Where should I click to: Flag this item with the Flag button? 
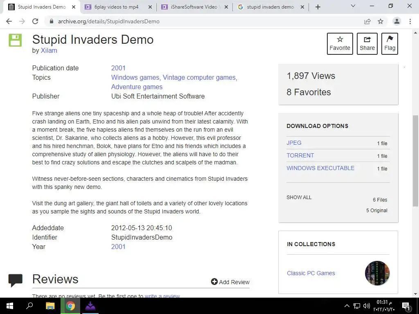[390, 44]
